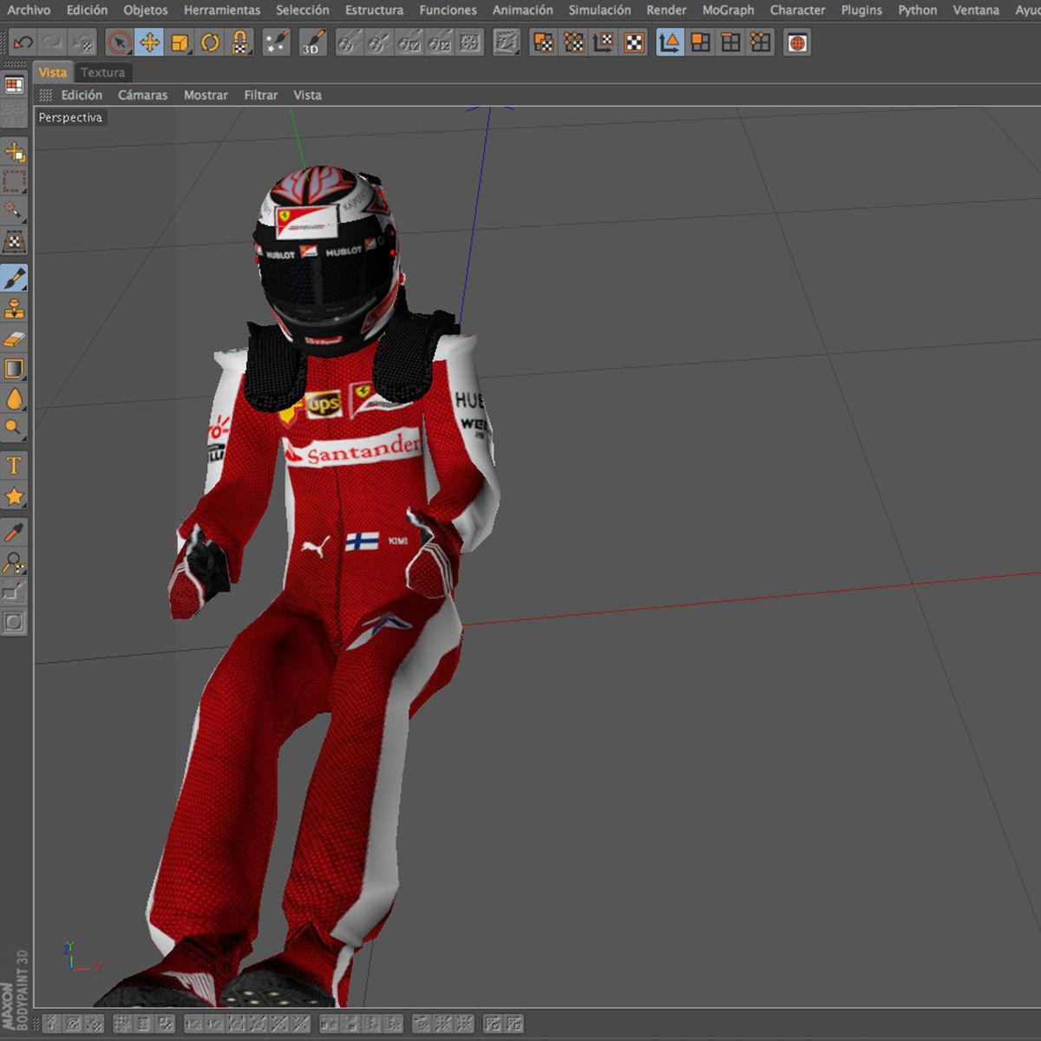1041x1041 pixels.
Task: Pick the dodge/burn tool
Action: tap(15, 429)
